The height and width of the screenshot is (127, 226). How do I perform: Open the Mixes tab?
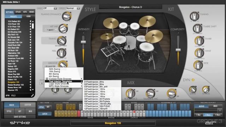(x=32, y=12)
